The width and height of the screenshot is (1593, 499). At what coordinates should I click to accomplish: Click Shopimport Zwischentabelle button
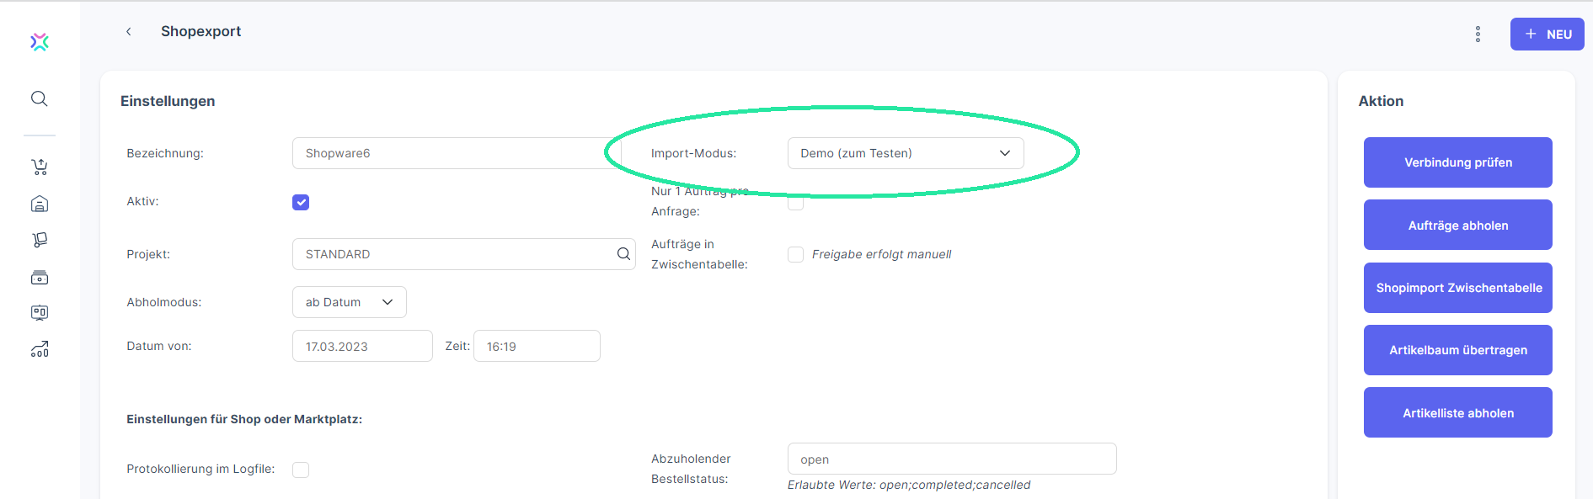click(x=1458, y=288)
